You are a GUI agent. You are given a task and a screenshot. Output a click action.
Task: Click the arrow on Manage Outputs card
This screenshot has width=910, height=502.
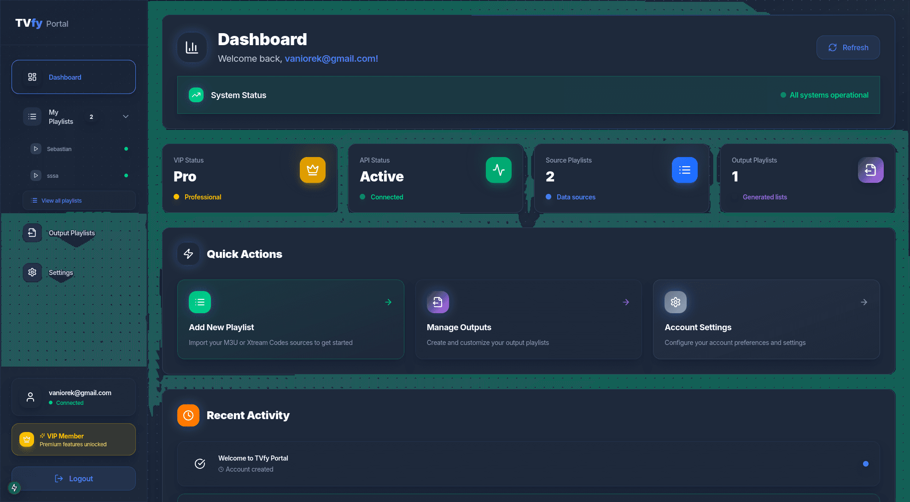[626, 302]
